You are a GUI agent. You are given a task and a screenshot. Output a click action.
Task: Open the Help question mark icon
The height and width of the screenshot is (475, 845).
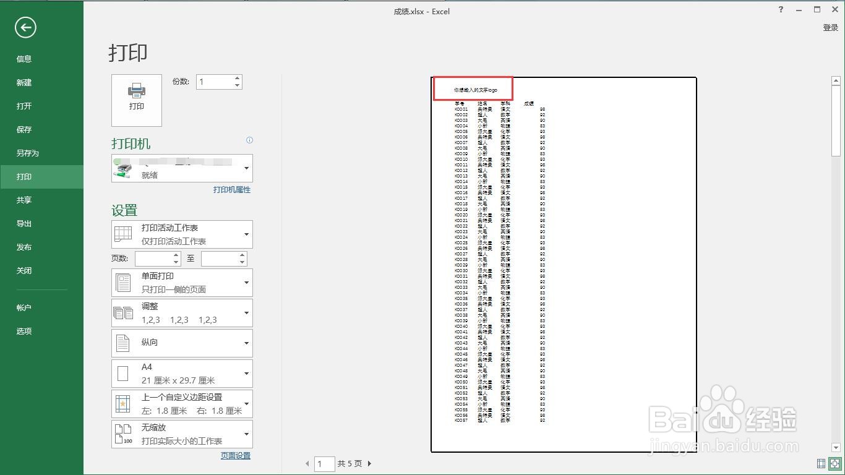coord(781,9)
